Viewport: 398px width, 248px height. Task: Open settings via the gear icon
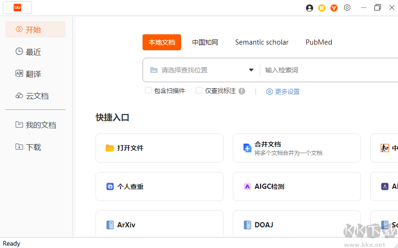pyautogui.click(x=347, y=8)
